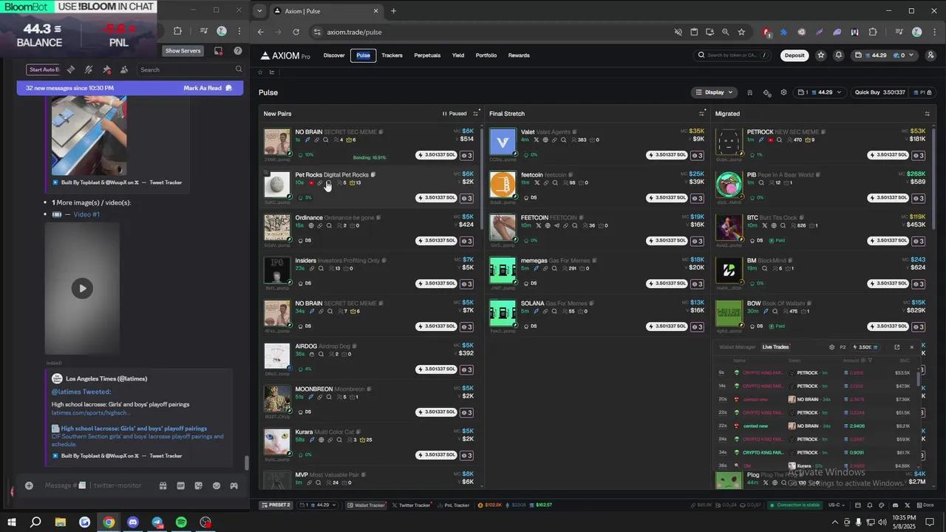946x532 pixels.
Task: Expand the Display dropdown
Action: click(714, 92)
